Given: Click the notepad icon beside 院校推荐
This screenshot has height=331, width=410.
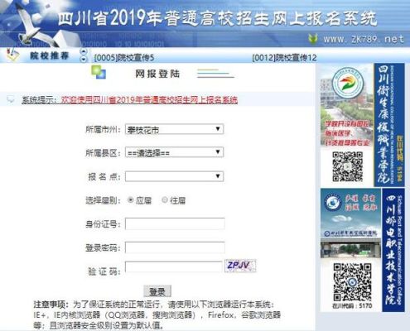Looking at the screenshot, I should coord(12,55).
